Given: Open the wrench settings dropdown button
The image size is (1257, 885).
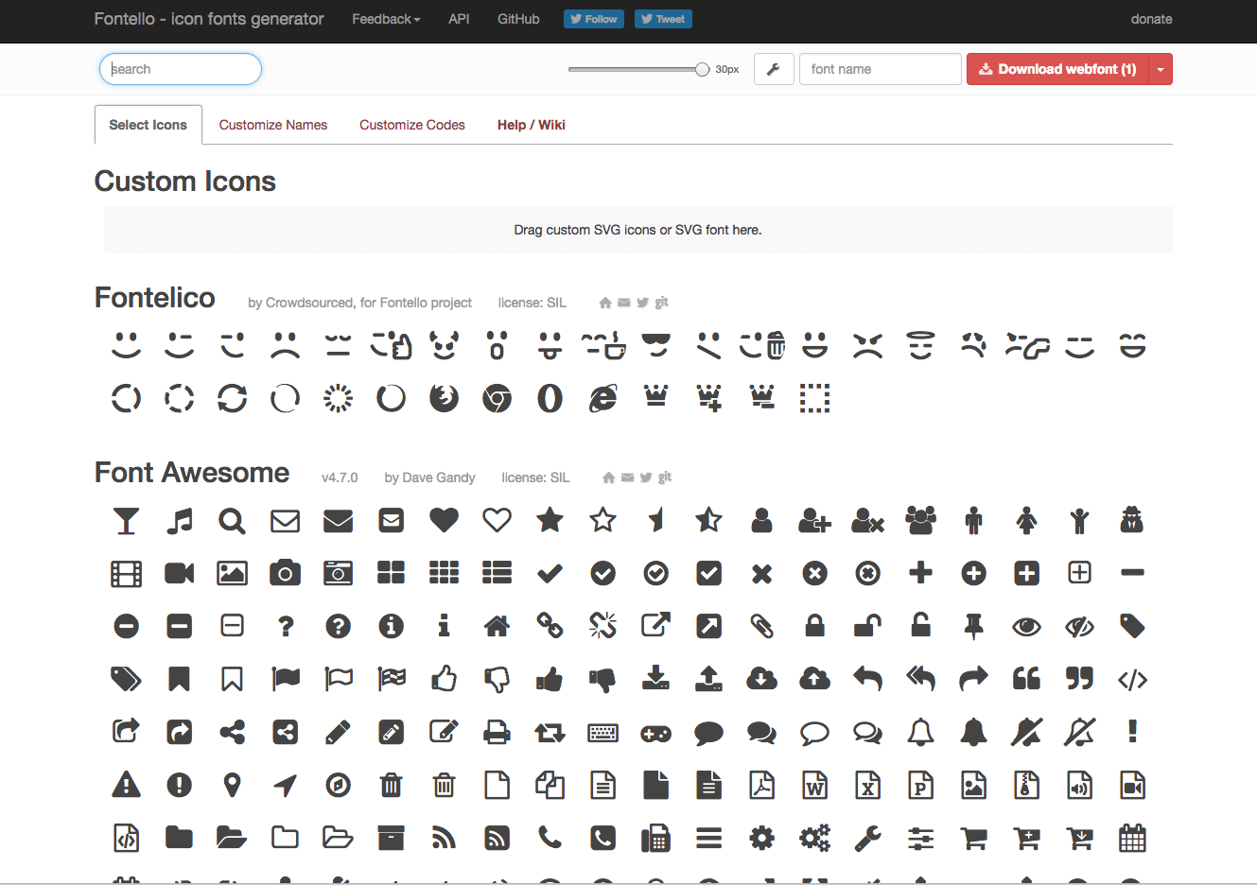Looking at the screenshot, I should tap(773, 69).
